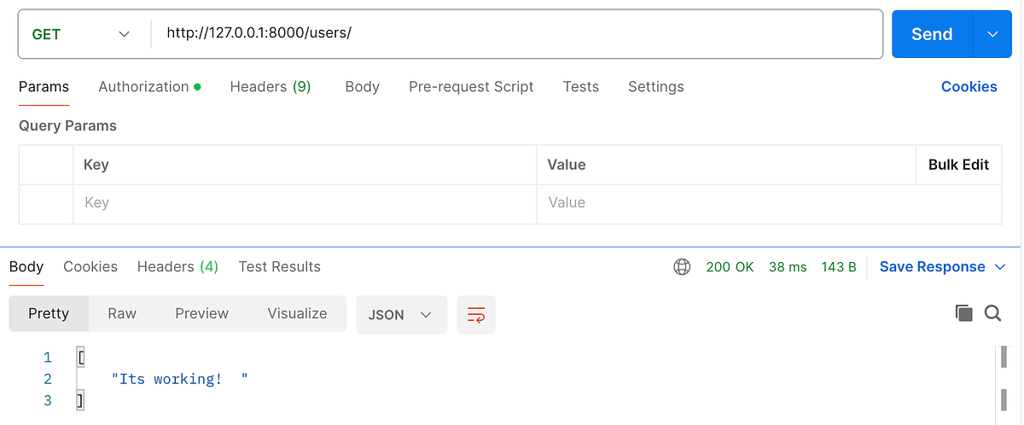Open the Cookies link
The width and height of the screenshot is (1024, 425).
(x=969, y=86)
